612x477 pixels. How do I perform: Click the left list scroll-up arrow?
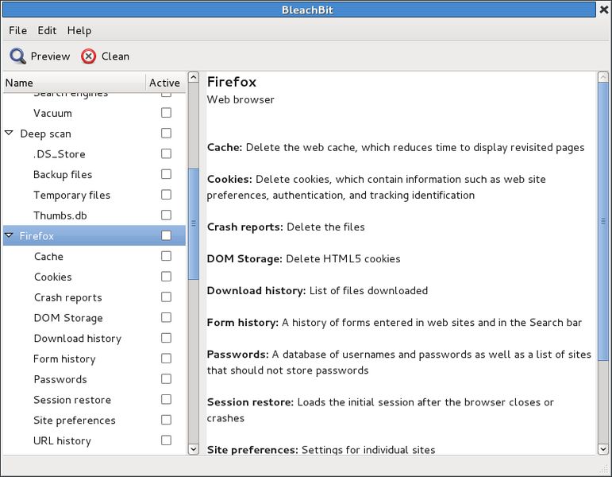193,77
